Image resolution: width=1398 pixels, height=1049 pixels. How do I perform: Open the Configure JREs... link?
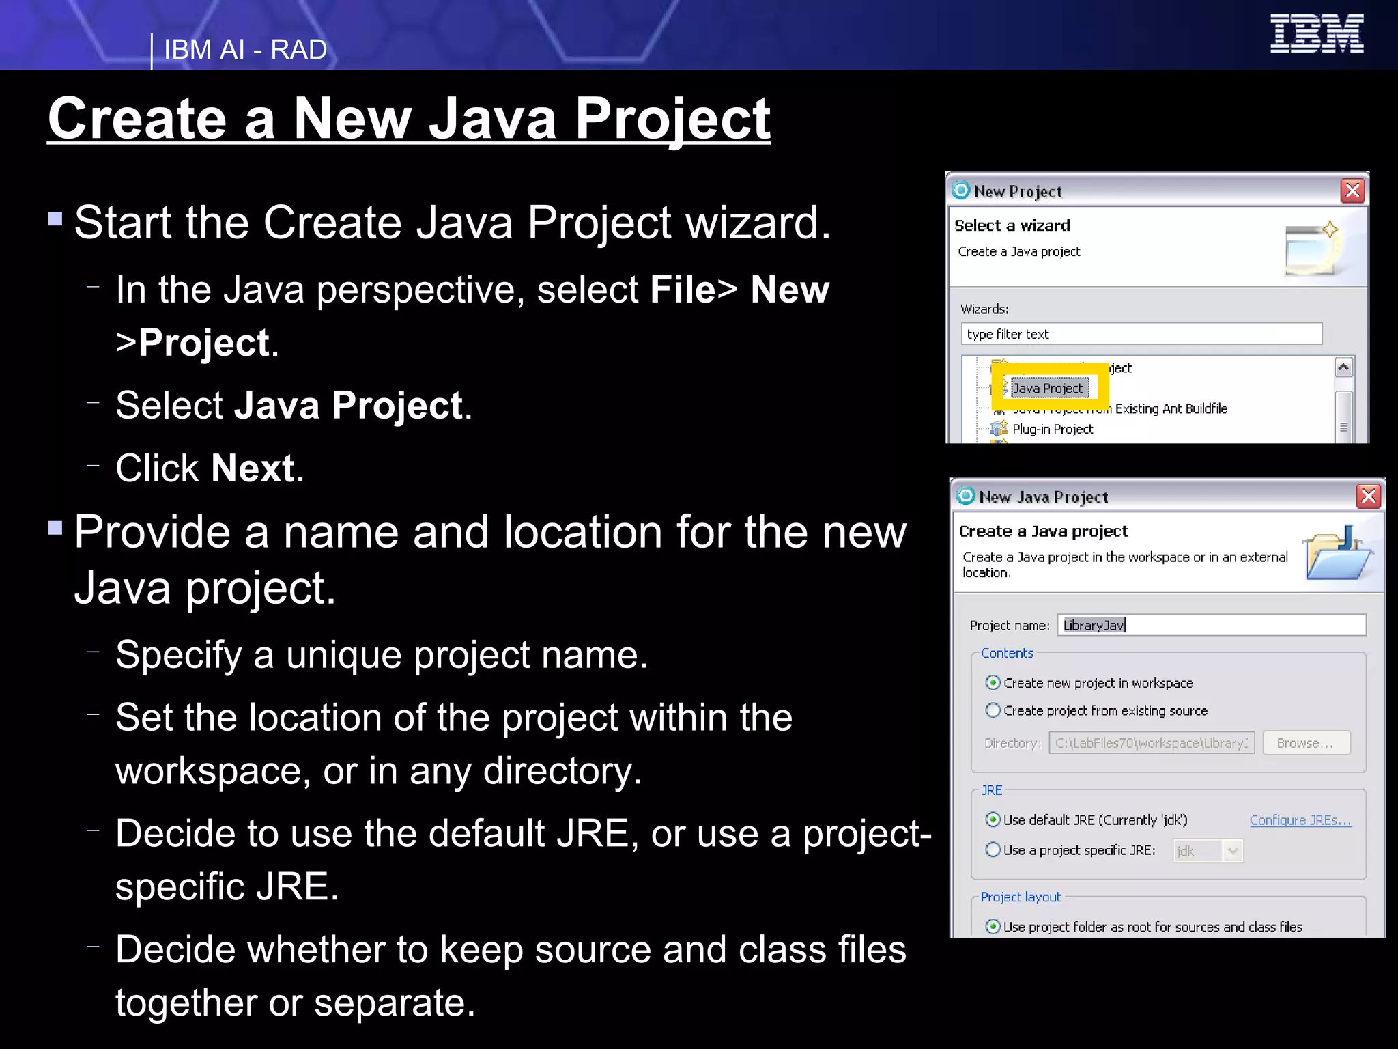click(1300, 820)
